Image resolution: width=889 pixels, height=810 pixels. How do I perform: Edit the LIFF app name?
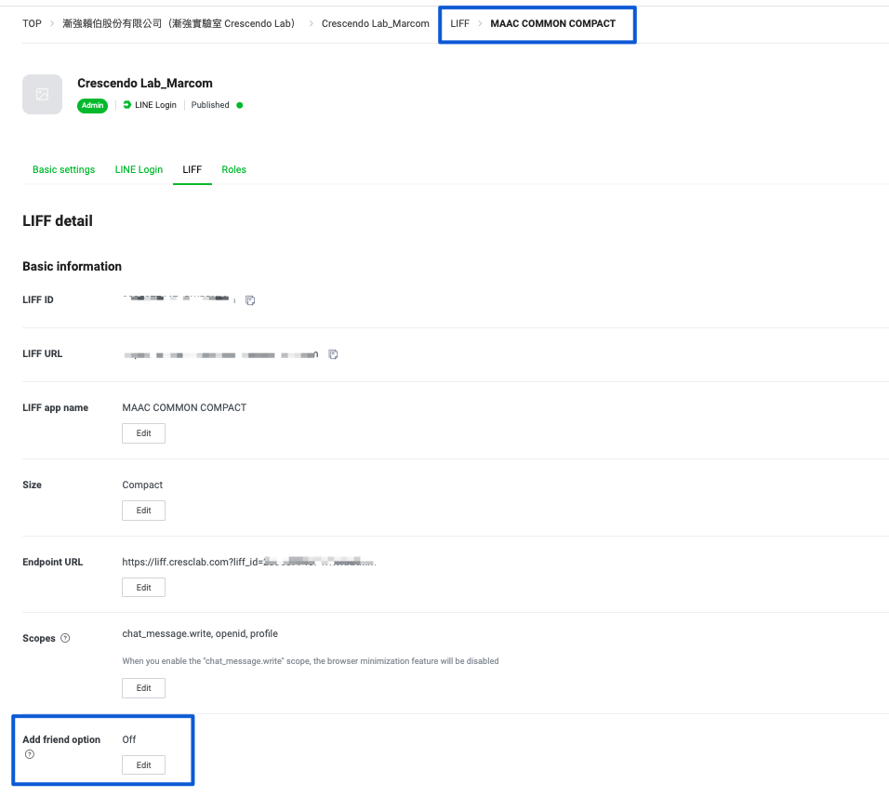143,433
